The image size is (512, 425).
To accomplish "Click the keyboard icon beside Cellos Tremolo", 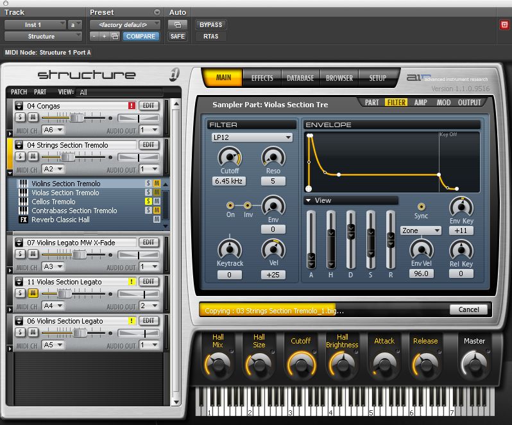I will [x=23, y=202].
